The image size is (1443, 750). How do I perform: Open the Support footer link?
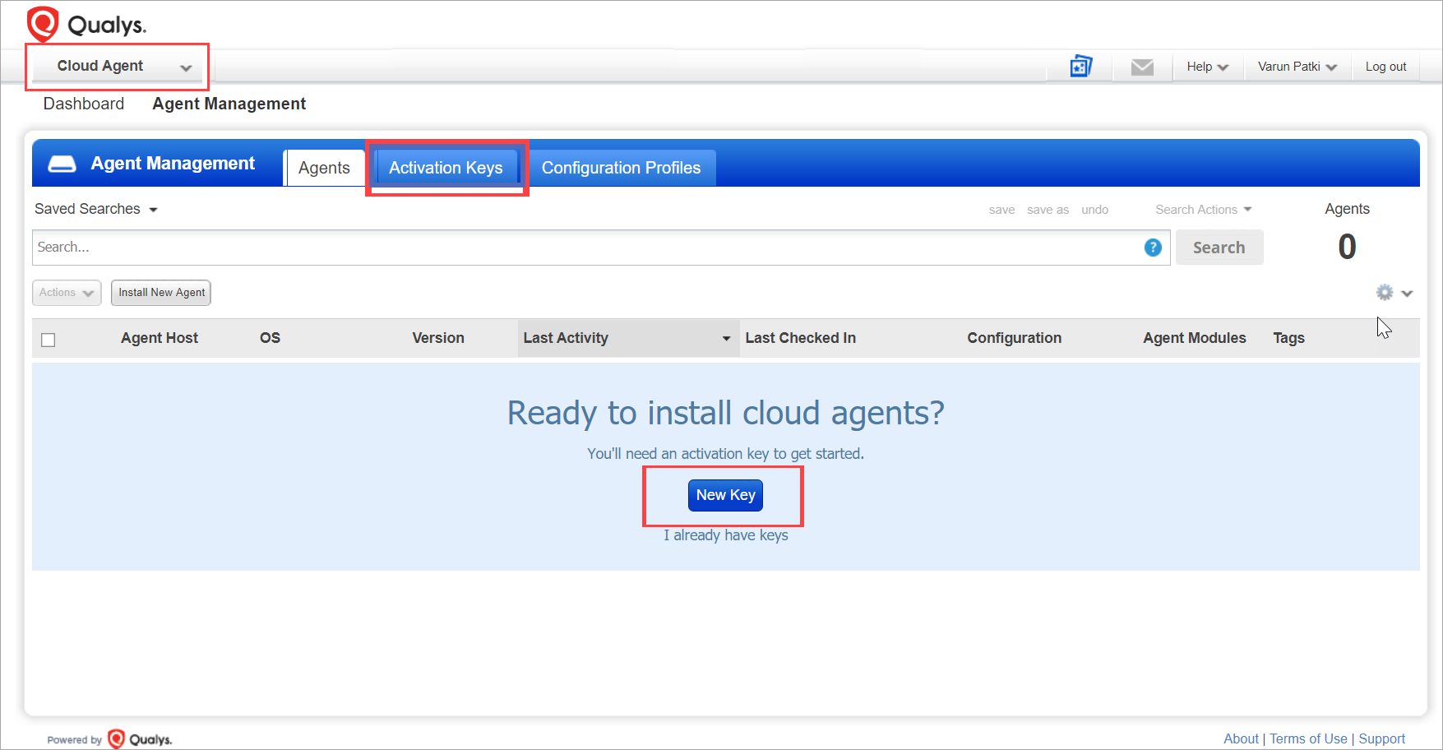1381,738
